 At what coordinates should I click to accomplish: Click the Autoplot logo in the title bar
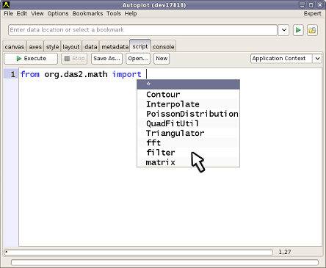coord(6,4)
